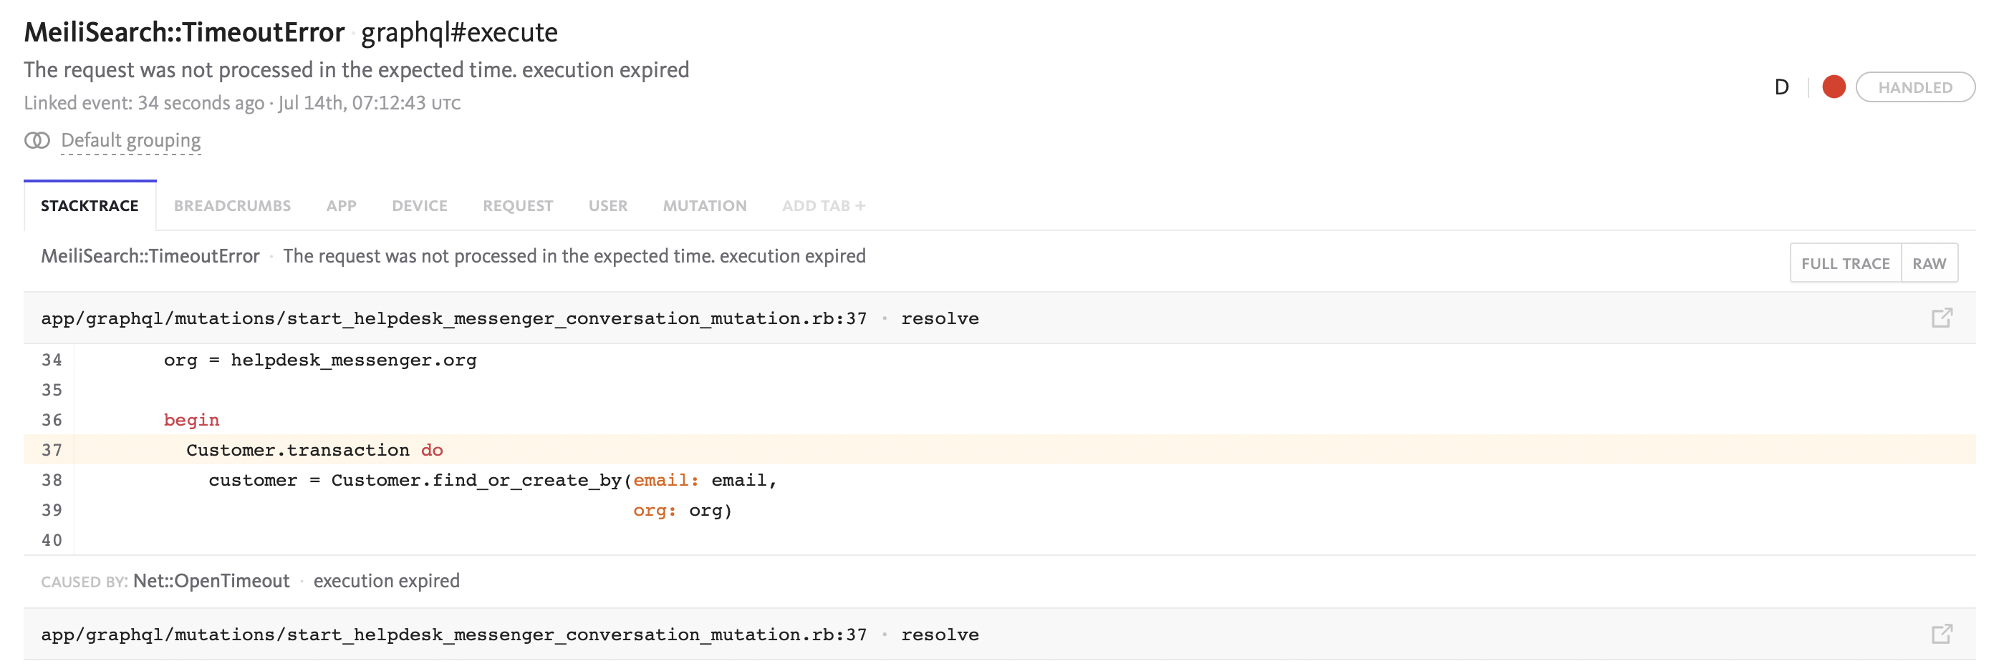Viewport: 2004px width, 671px height.
Task: Click Net::OpenTimeout in the Caused by row
Action: [211, 581]
